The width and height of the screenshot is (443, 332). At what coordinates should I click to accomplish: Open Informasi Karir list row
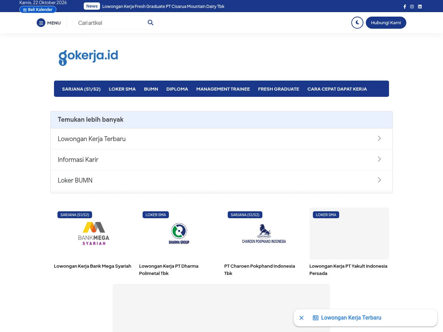pos(221,159)
